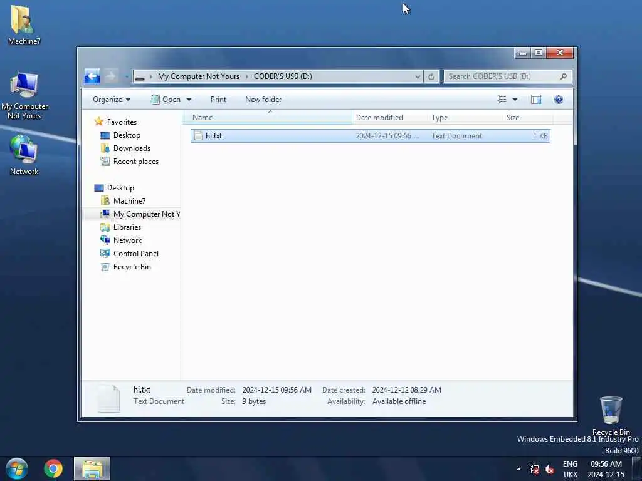Click the ENG UKX language indicator
Screen dimensions: 642x481
coord(570,469)
